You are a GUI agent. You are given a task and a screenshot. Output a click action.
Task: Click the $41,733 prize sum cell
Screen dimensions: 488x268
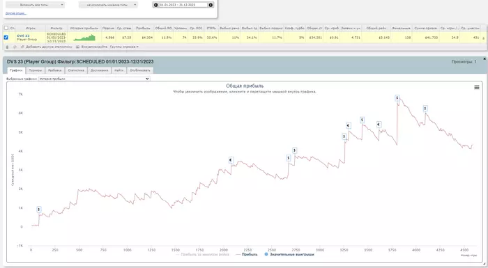(432, 38)
